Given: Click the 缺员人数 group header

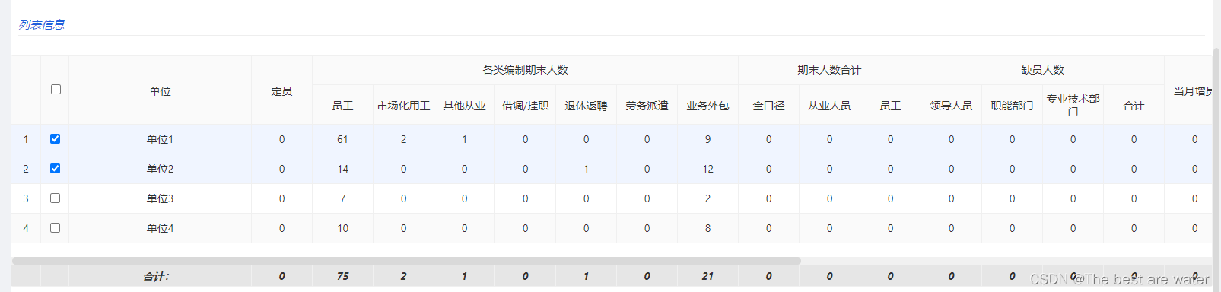Looking at the screenshot, I should click(1042, 70).
